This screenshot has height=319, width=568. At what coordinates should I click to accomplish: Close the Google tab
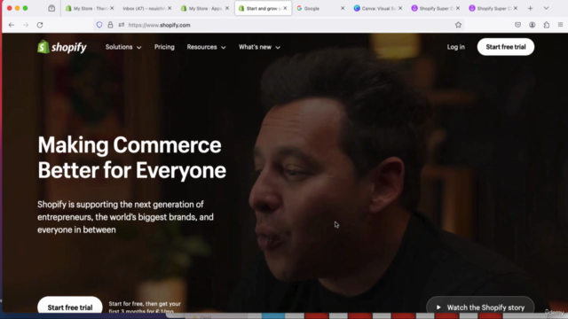click(343, 8)
